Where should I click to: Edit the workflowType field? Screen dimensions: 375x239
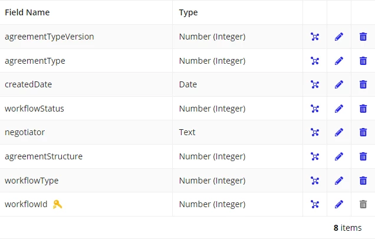coord(339,181)
